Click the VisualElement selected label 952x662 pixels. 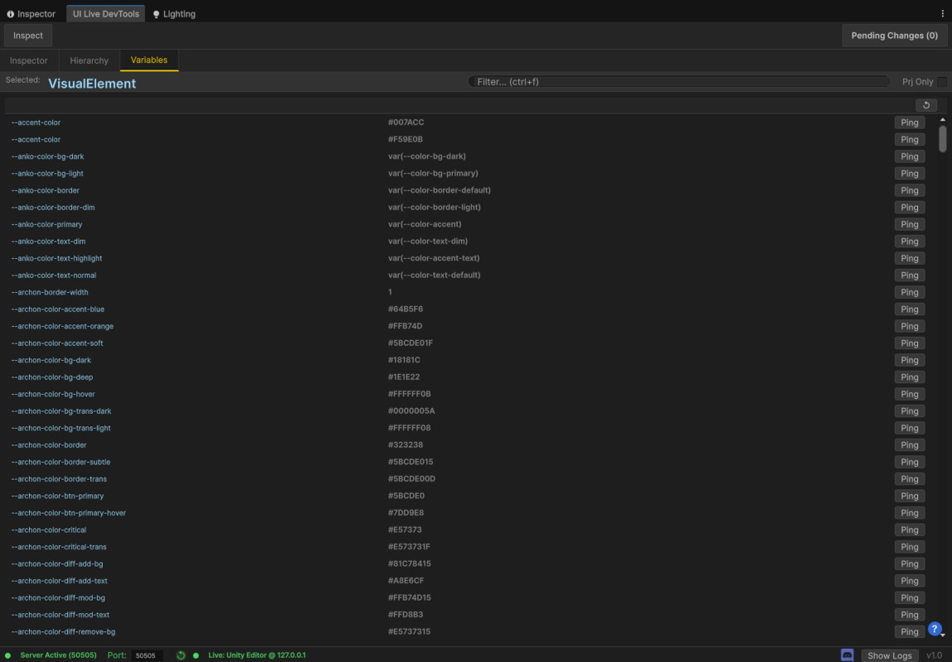(92, 83)
